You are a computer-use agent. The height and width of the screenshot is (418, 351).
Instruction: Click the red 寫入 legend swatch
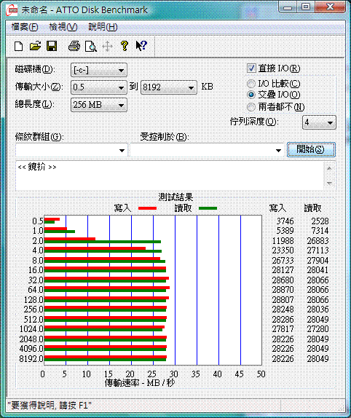pyautogui.click(x=147, y=208)
